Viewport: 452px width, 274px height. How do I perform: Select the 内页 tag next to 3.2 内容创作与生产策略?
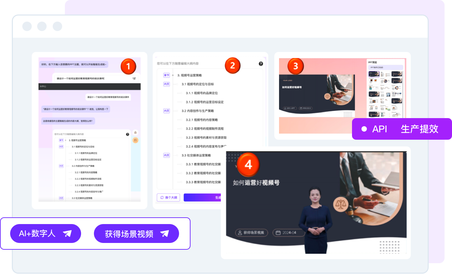coord(167,111)
